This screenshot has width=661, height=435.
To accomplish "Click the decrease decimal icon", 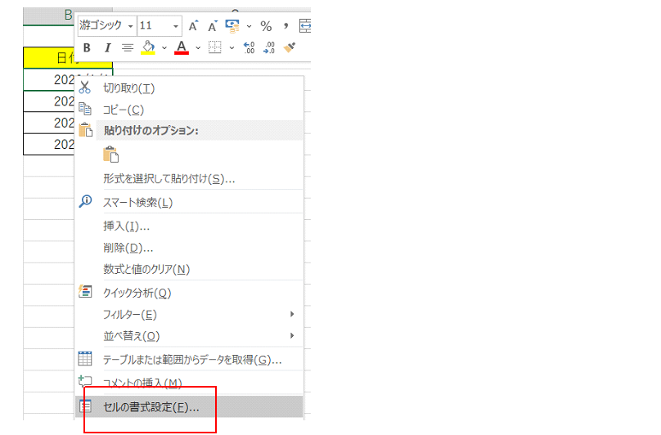I will tap(269, 48).
